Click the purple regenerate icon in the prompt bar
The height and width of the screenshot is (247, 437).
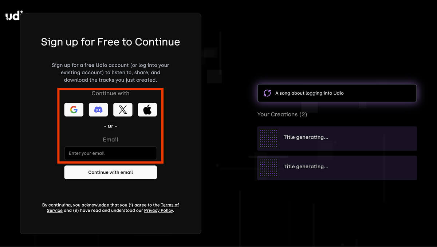[x=267, y=93]
